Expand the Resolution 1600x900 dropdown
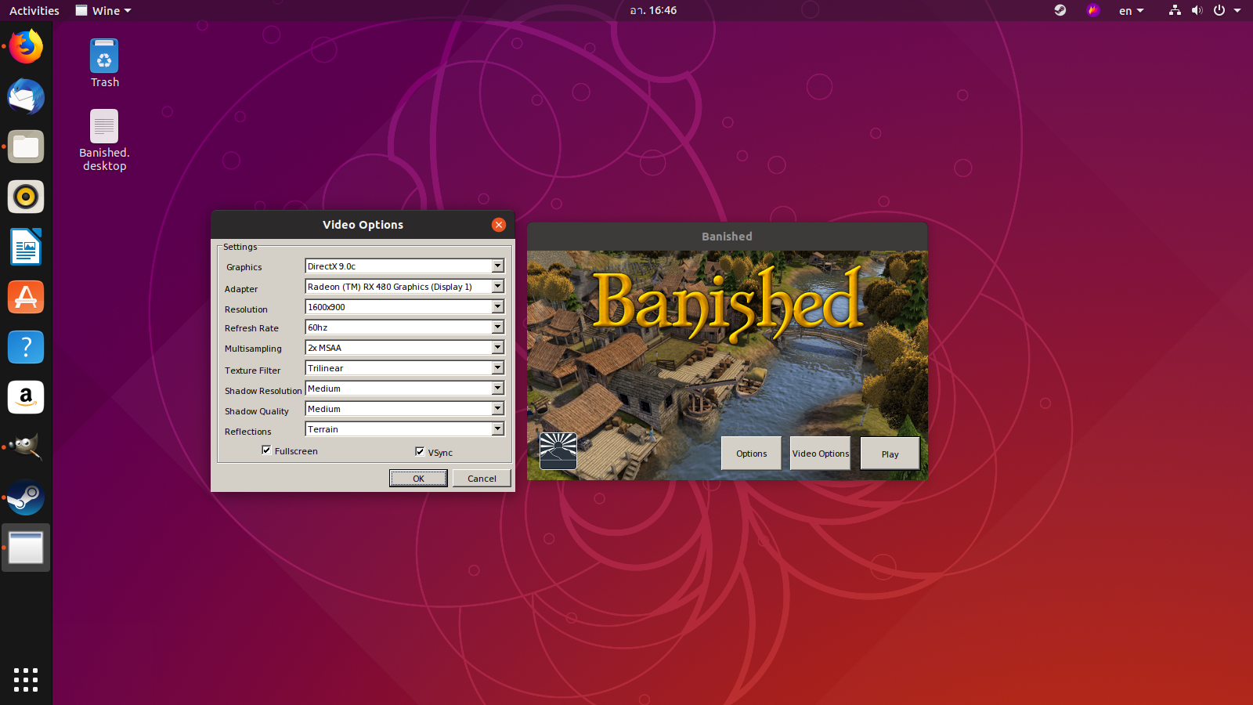Image resolution: width=1253 pixels, height=705 pixels. tap(497, 307)
